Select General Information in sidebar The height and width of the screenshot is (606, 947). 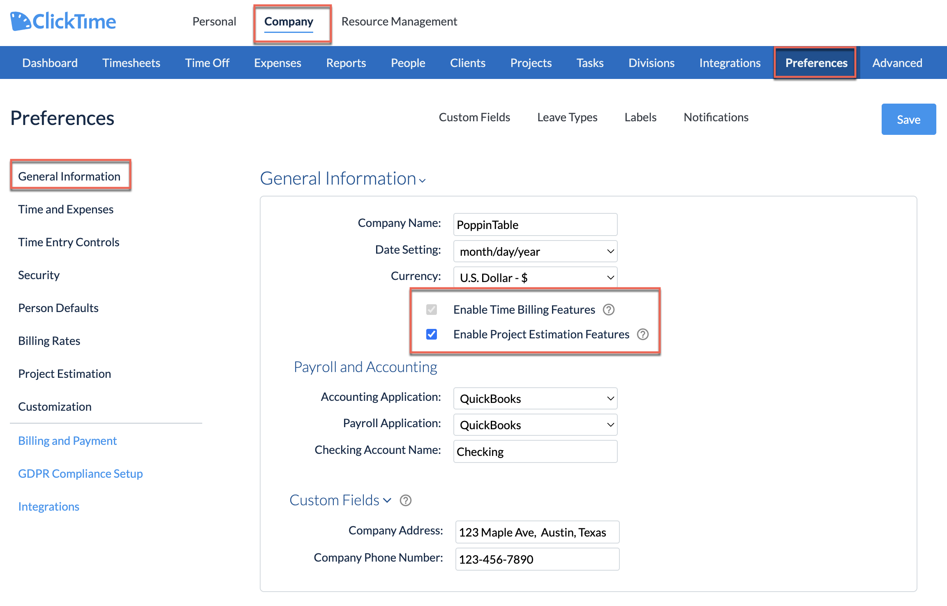tap(69, 176)
